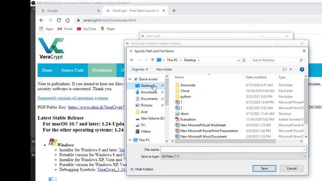Refresh the Desktop folder listing
The width and height of the screenshot is (322, 181).
pyautogui.click(x=244, y=60)
